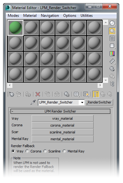123x183 pixels.
Task: Open the LPM_Render_Switcher name dropdown
Action: point(82,103)
